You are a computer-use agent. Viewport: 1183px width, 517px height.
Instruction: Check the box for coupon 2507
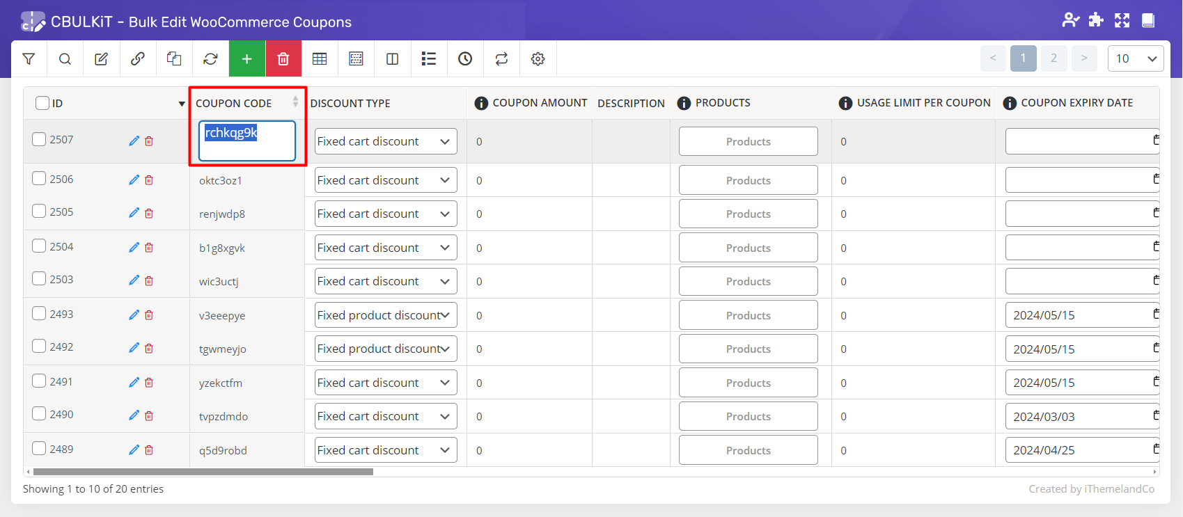[40, 139]
